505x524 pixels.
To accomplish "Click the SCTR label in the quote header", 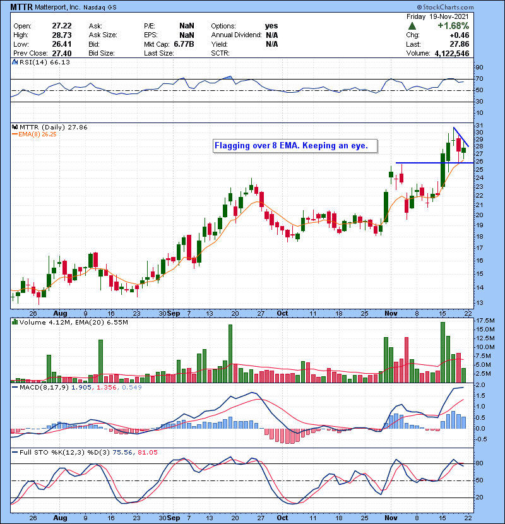I will [220, 53].
